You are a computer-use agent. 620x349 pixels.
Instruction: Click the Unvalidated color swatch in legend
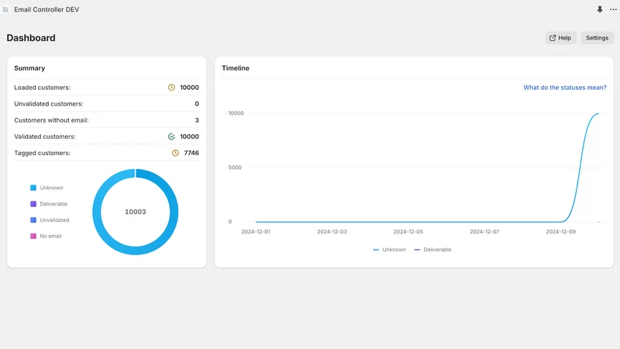click(33, 220)
